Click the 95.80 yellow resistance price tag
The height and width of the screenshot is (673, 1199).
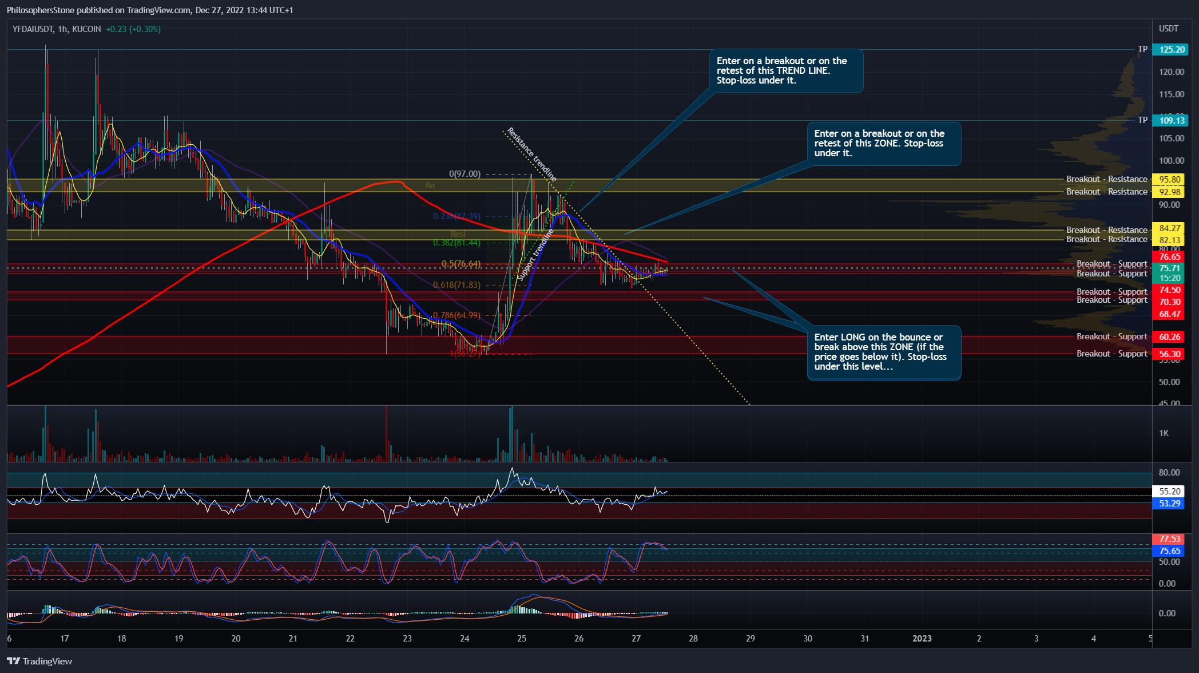(x=1169, y=179)
